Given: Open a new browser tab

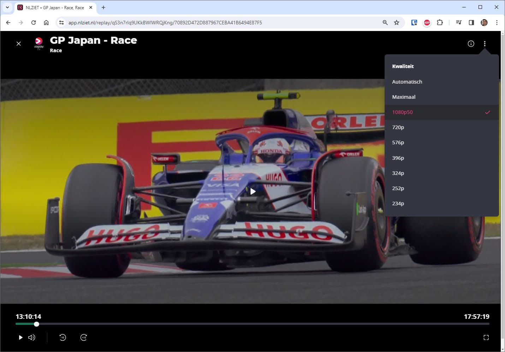Looking at the screenshot, I should click(103, 7).
